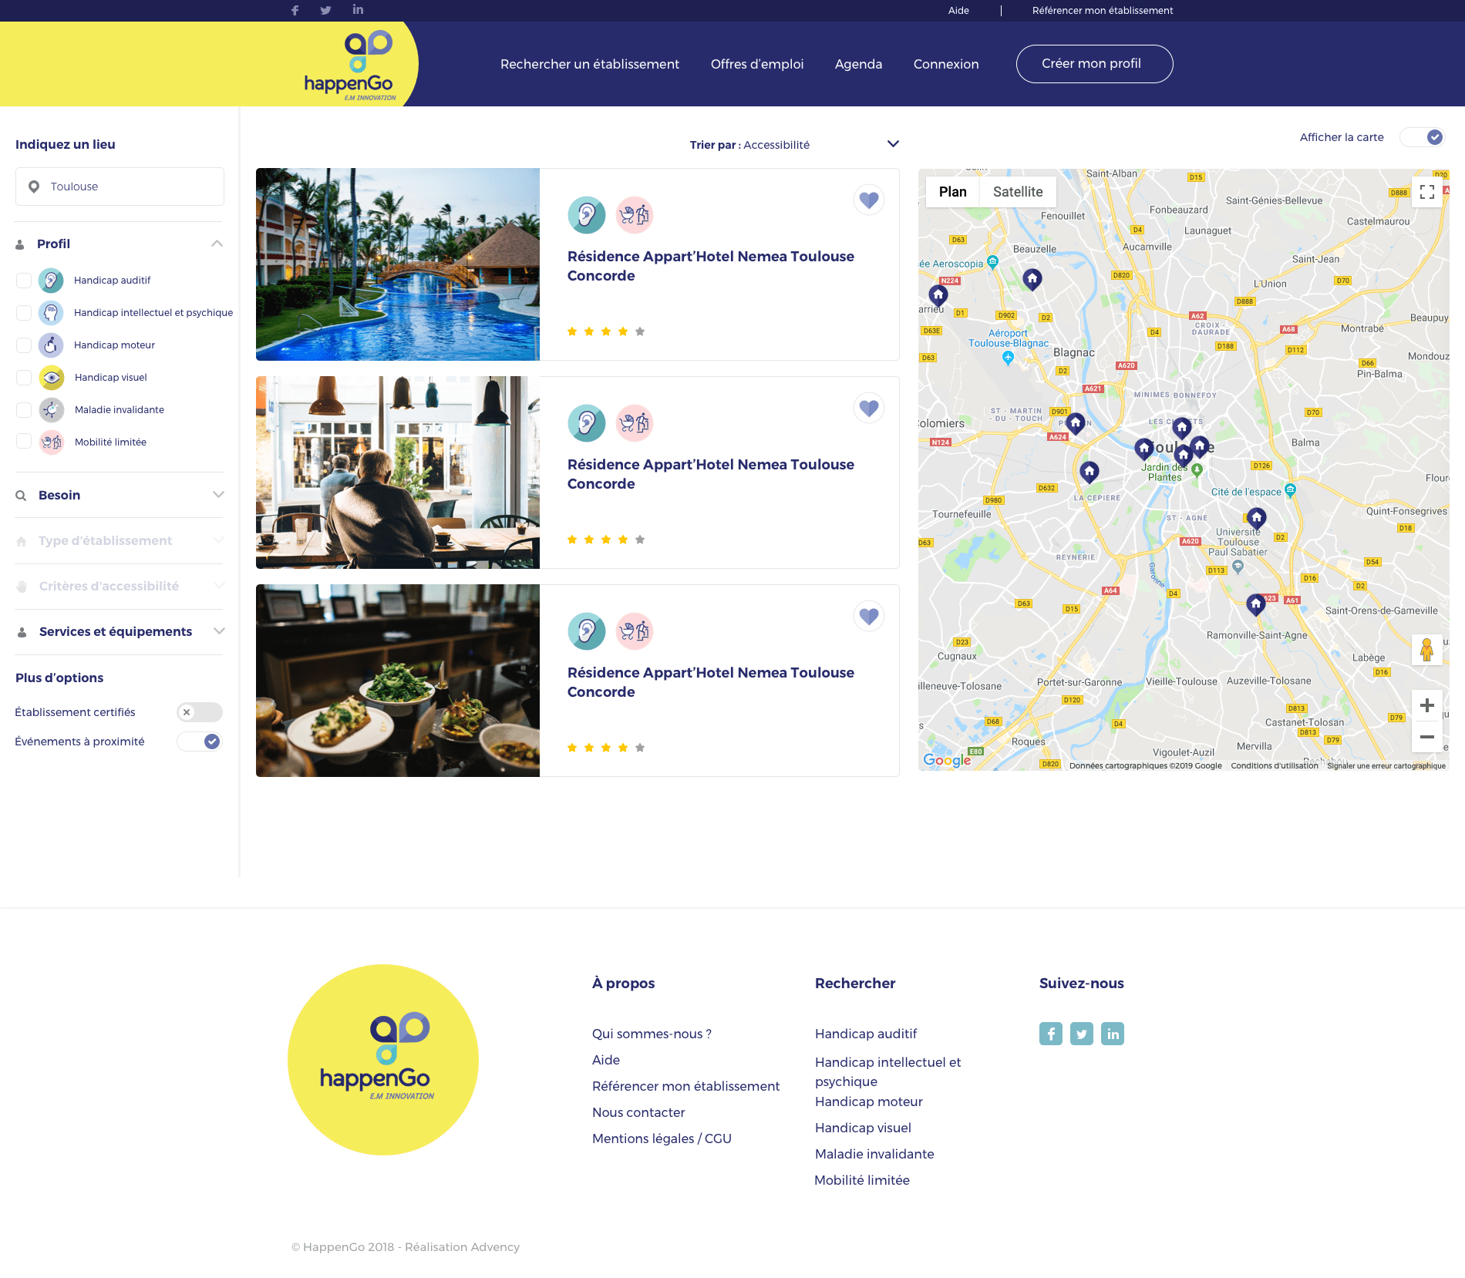Favorite the third result with heart icon

869,616
